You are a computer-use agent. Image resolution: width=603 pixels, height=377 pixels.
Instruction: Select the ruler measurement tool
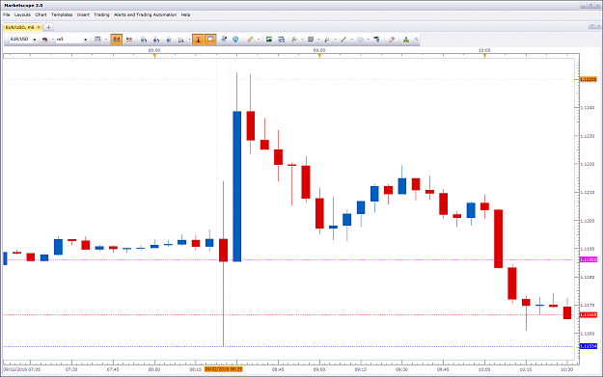(x=250, y=40)
